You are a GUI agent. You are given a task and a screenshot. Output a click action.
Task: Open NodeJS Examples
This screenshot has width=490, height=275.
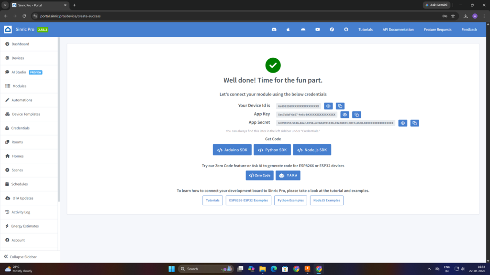(x=326, y=201)
